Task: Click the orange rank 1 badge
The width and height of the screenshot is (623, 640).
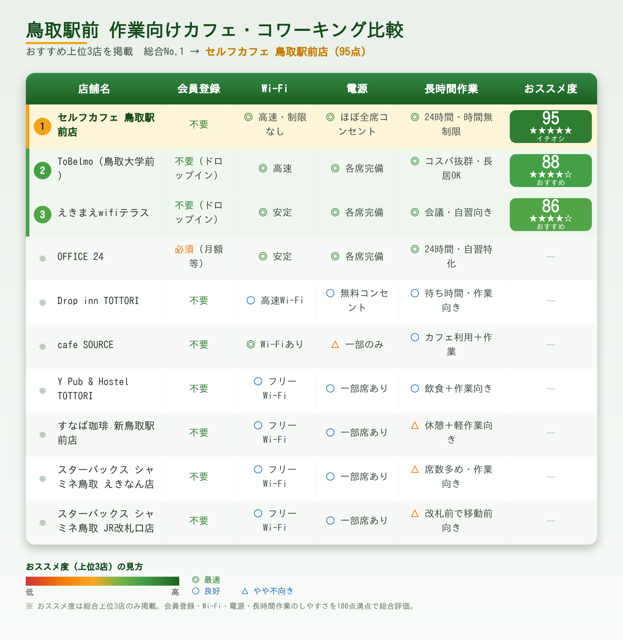Action: click(x=42, y=126)
